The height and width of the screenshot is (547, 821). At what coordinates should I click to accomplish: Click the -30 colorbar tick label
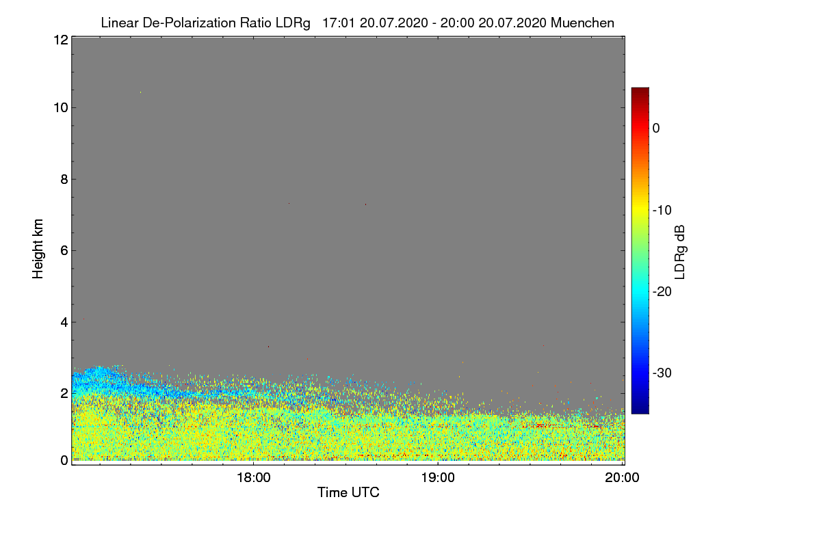tap(662, 373)
